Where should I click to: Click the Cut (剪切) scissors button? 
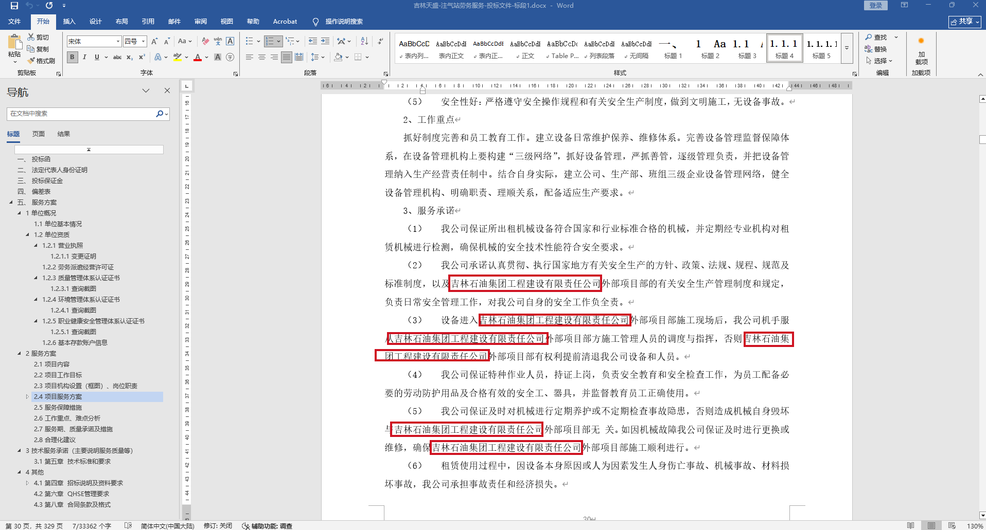click(39, 38)
